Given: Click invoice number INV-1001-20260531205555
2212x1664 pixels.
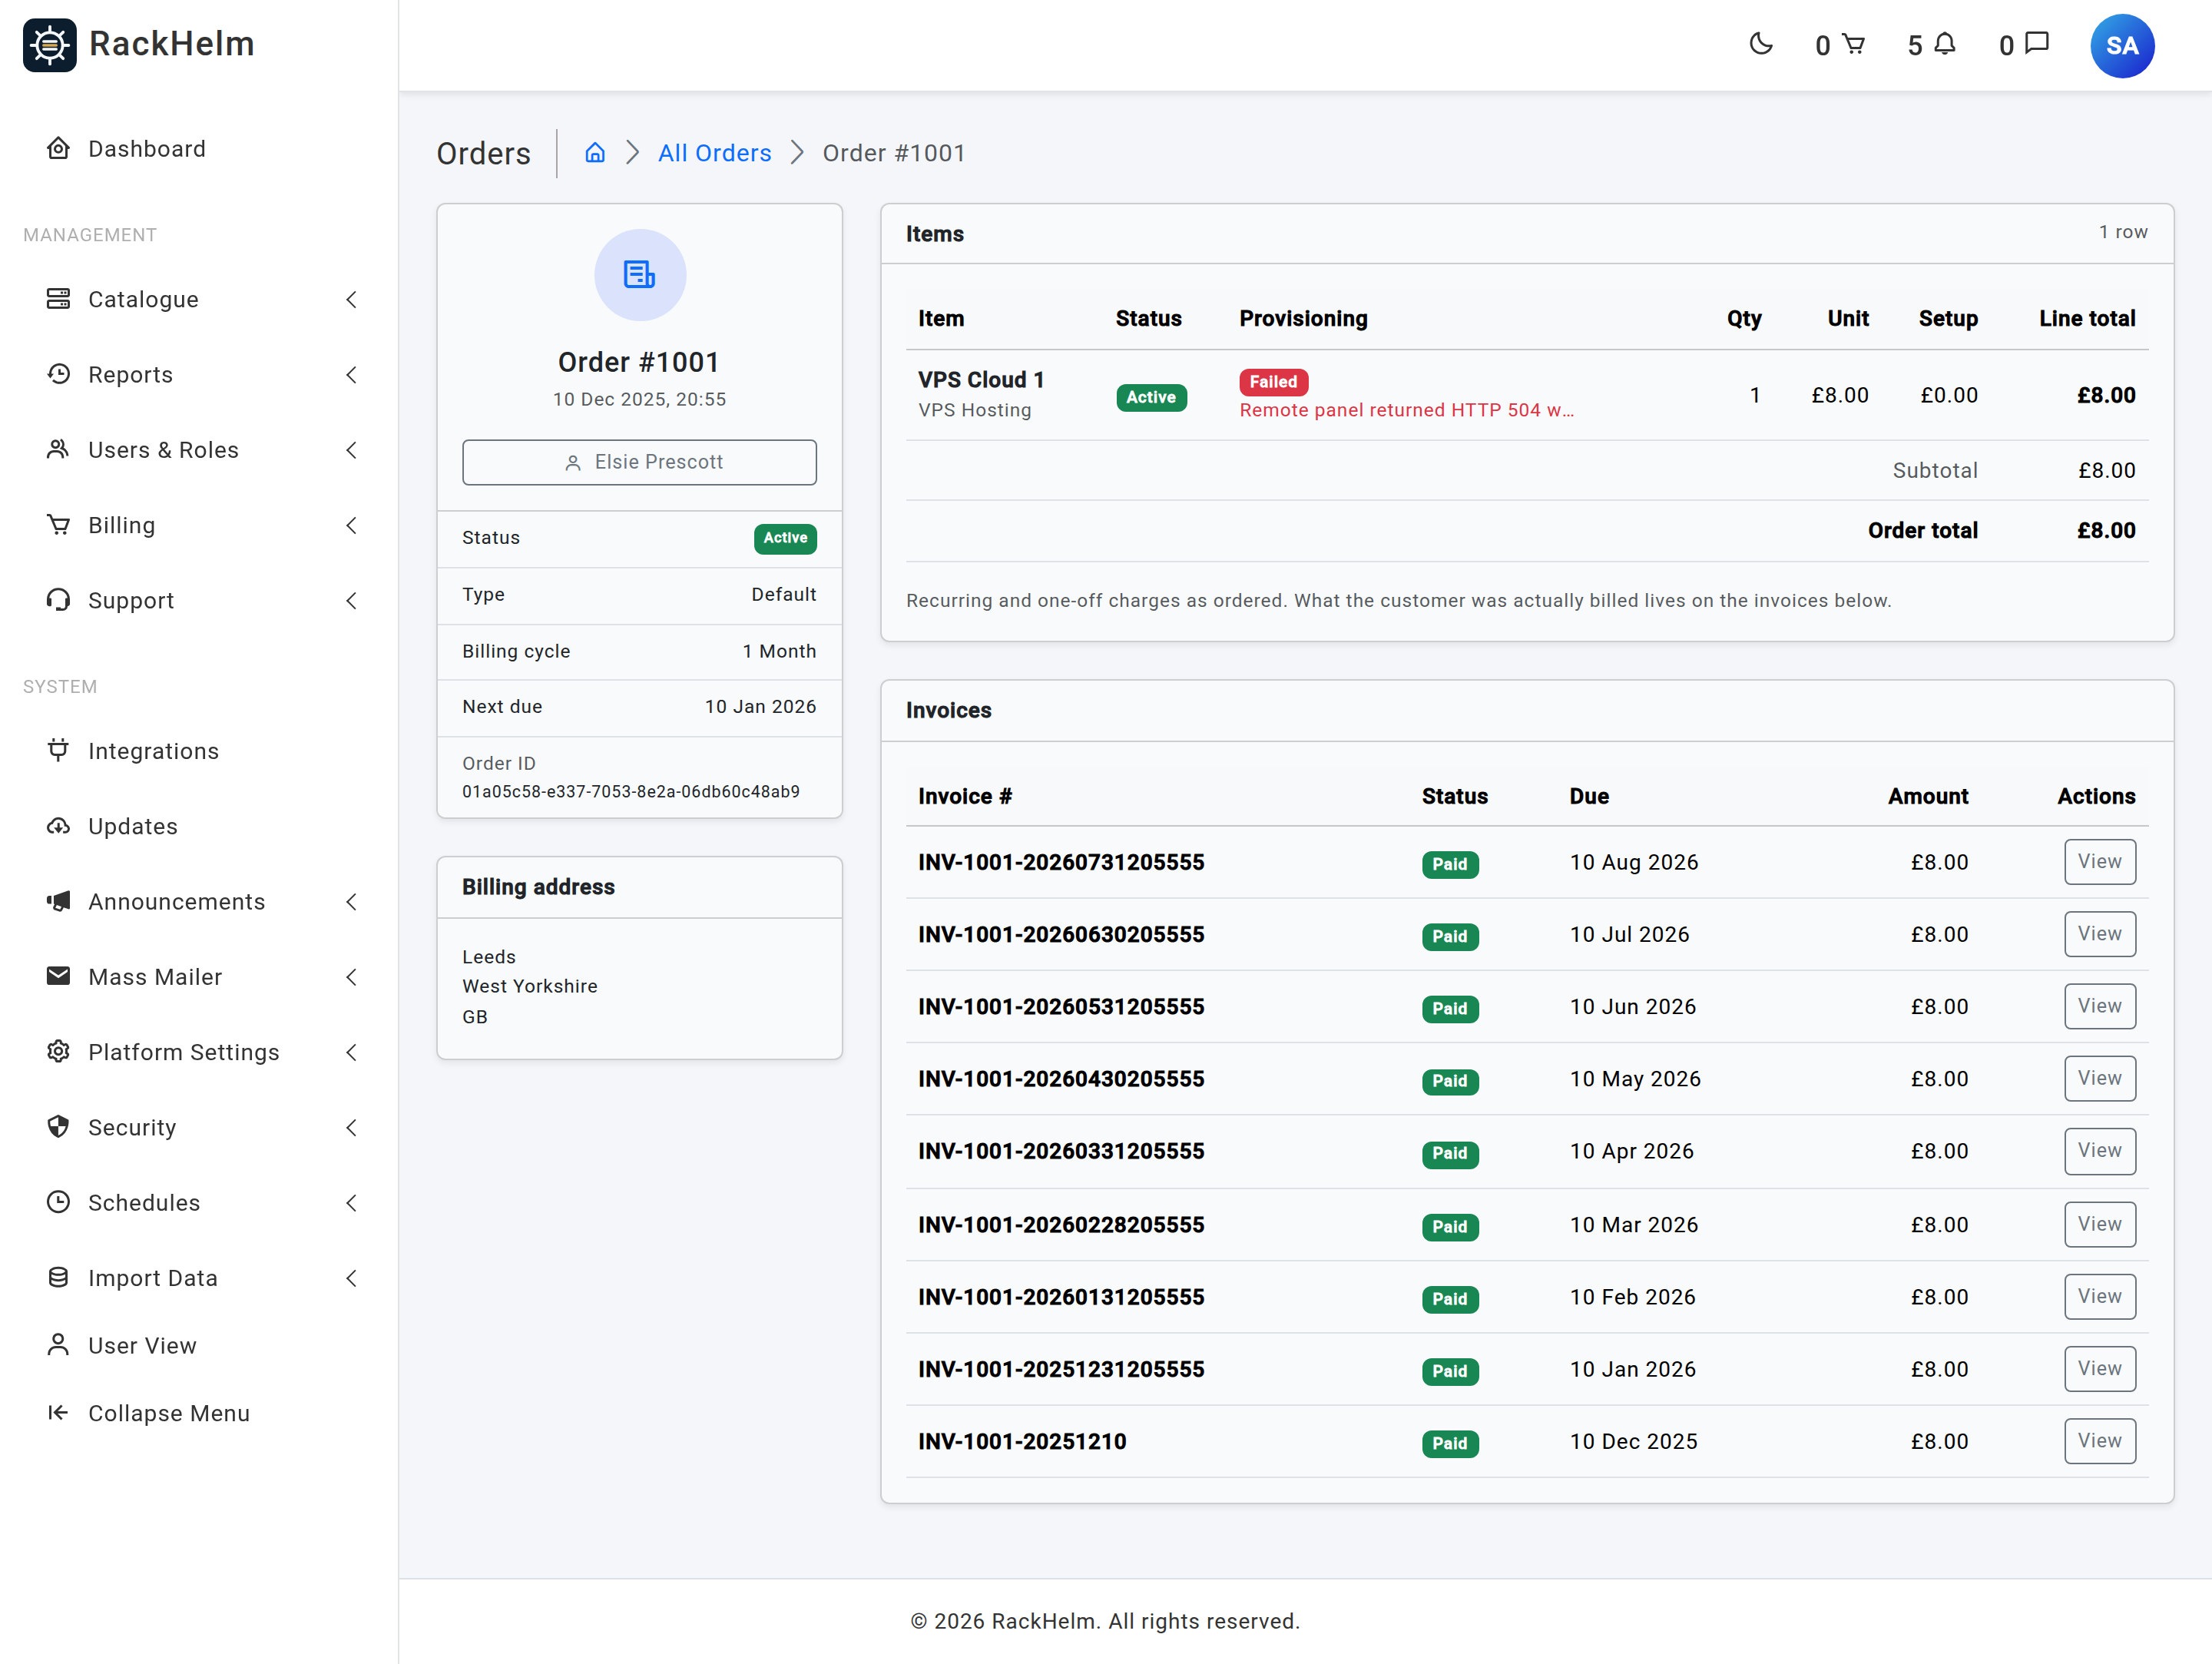Looking at the screenshot, I should point(1061,1006).
